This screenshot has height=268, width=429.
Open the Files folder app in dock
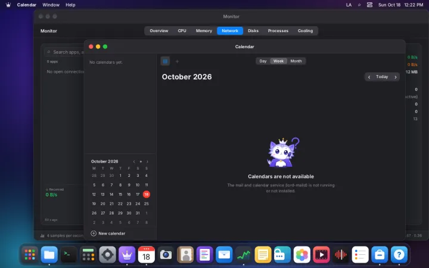(x=49, y=255)
